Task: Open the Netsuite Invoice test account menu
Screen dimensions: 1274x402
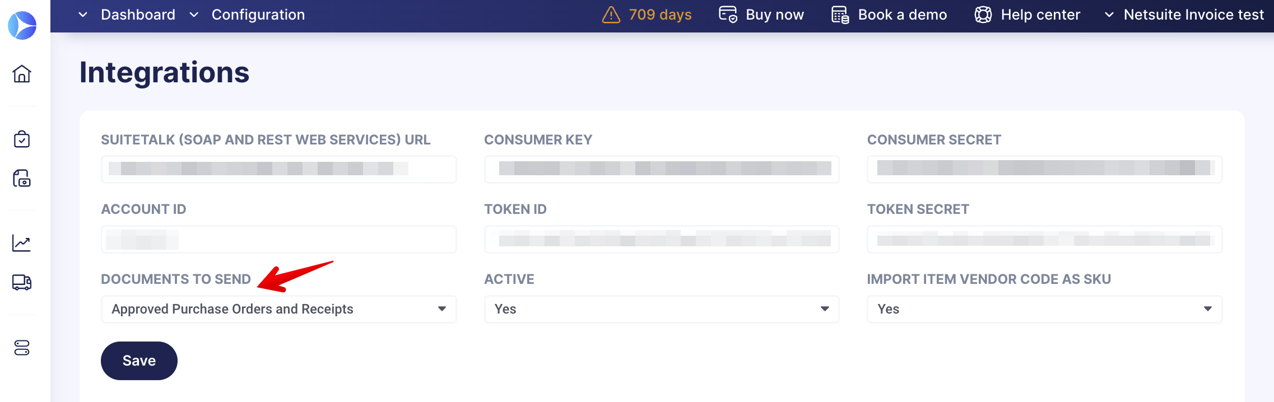Action: tap(1193, 15)
